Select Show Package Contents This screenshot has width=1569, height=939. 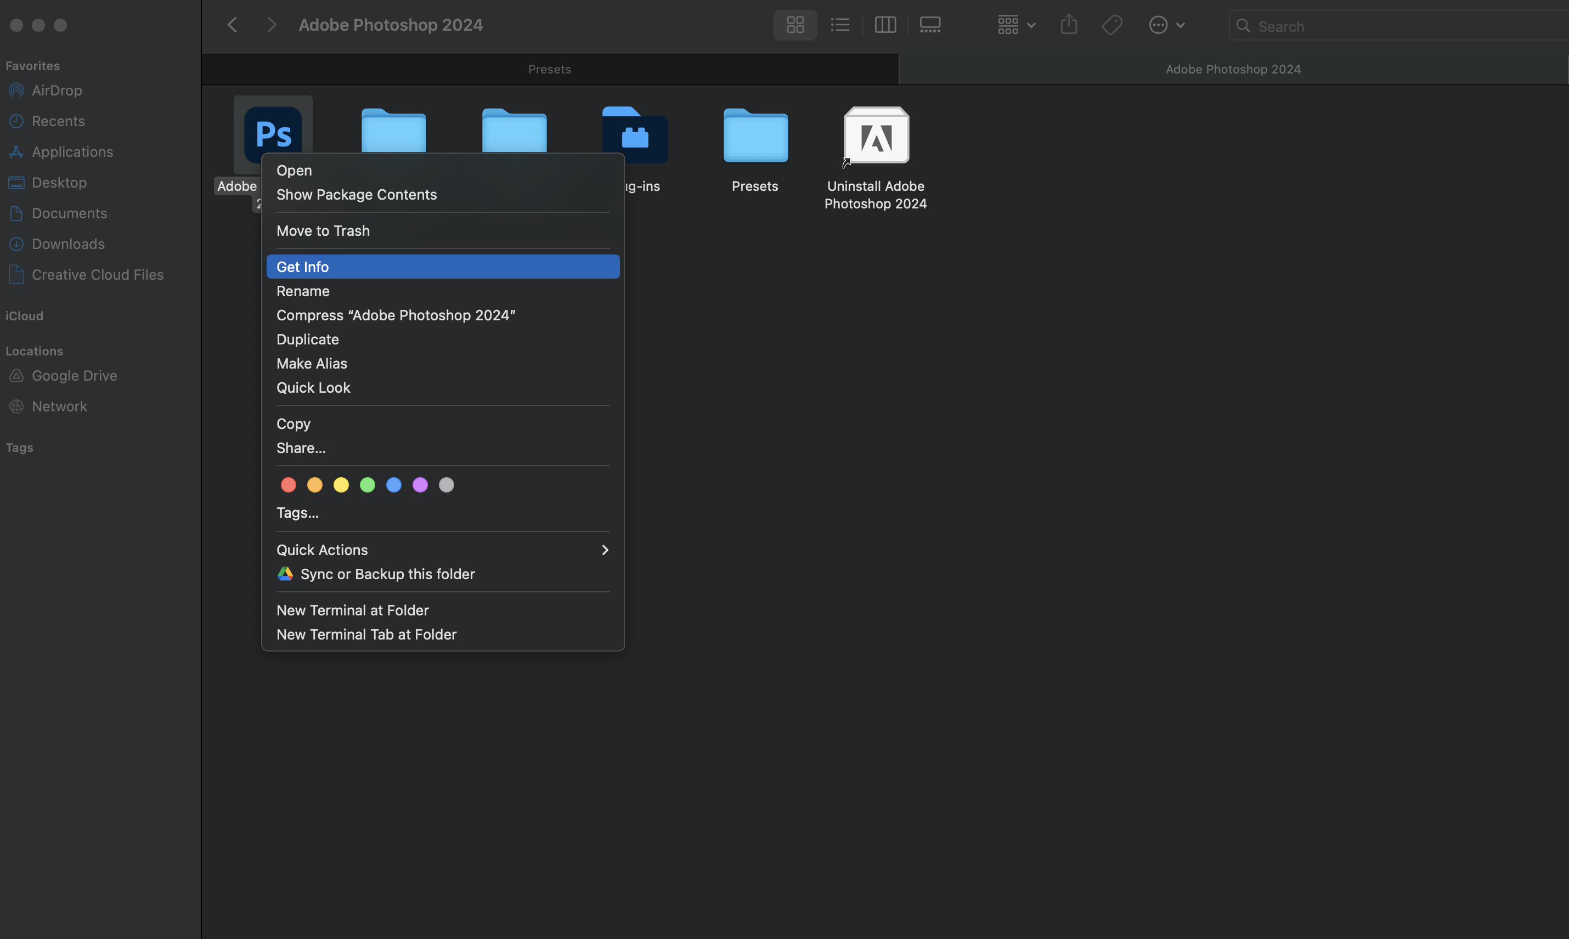[x=357, y=194]
